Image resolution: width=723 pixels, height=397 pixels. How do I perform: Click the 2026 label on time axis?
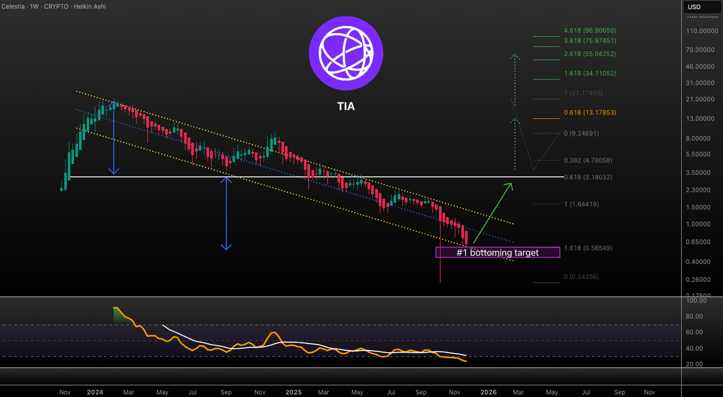point(488,391)
